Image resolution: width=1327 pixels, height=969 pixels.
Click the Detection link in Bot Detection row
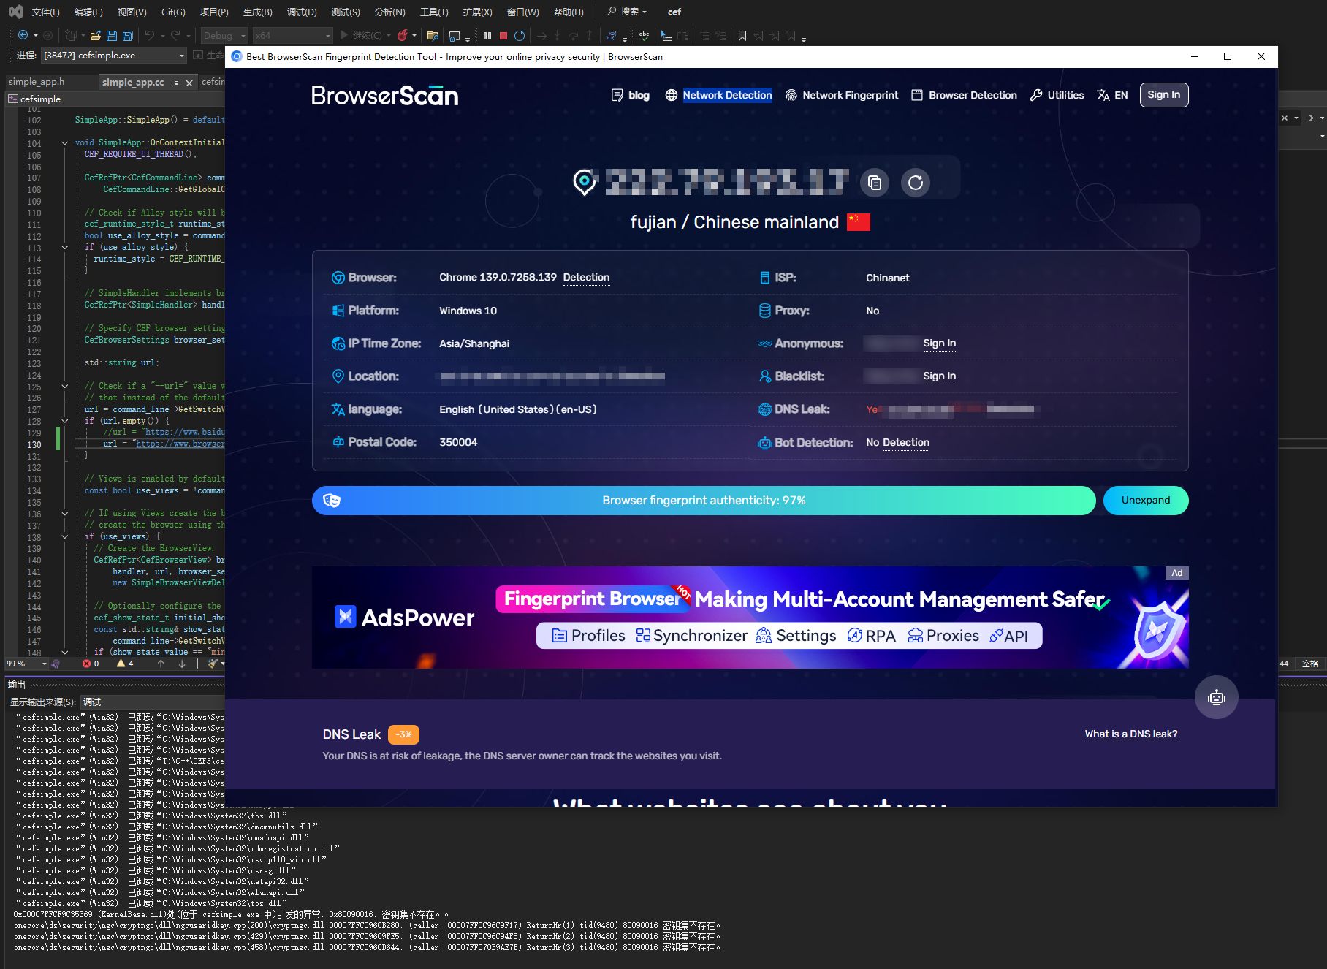click(x=906, y=442)
